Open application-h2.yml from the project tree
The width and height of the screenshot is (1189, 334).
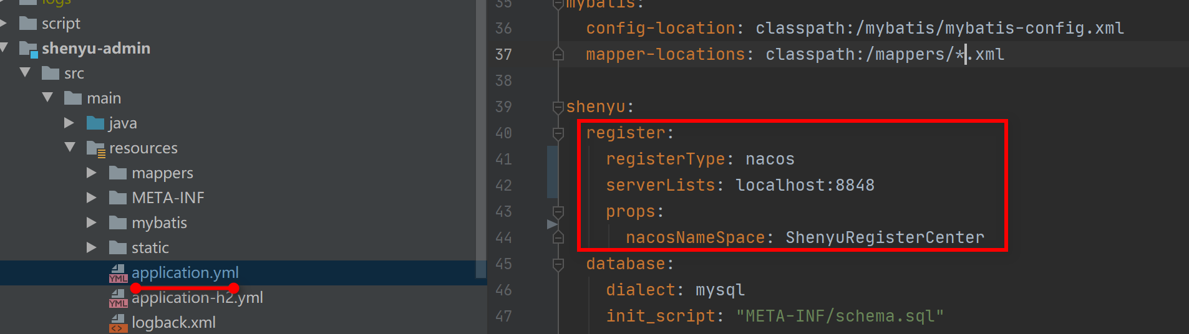pos(197,298)
